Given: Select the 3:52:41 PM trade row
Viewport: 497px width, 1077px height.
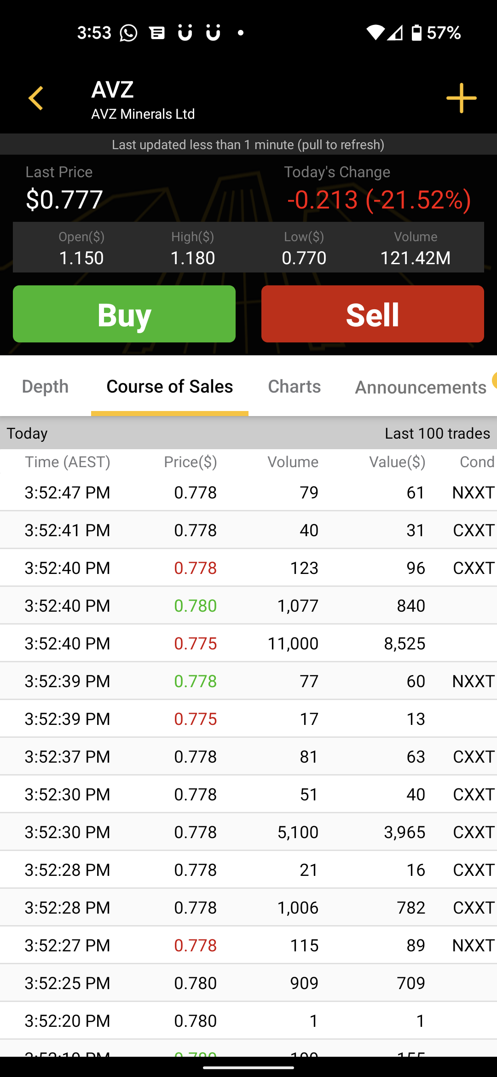Looking at the screenshot, I should point(248,530).
